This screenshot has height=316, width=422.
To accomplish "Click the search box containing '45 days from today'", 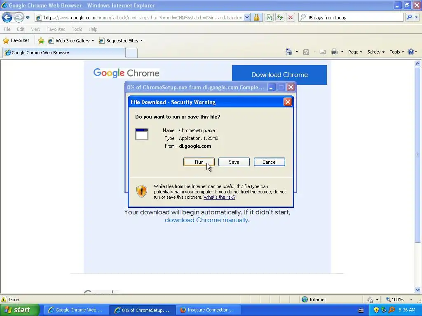I will (351, 18).
